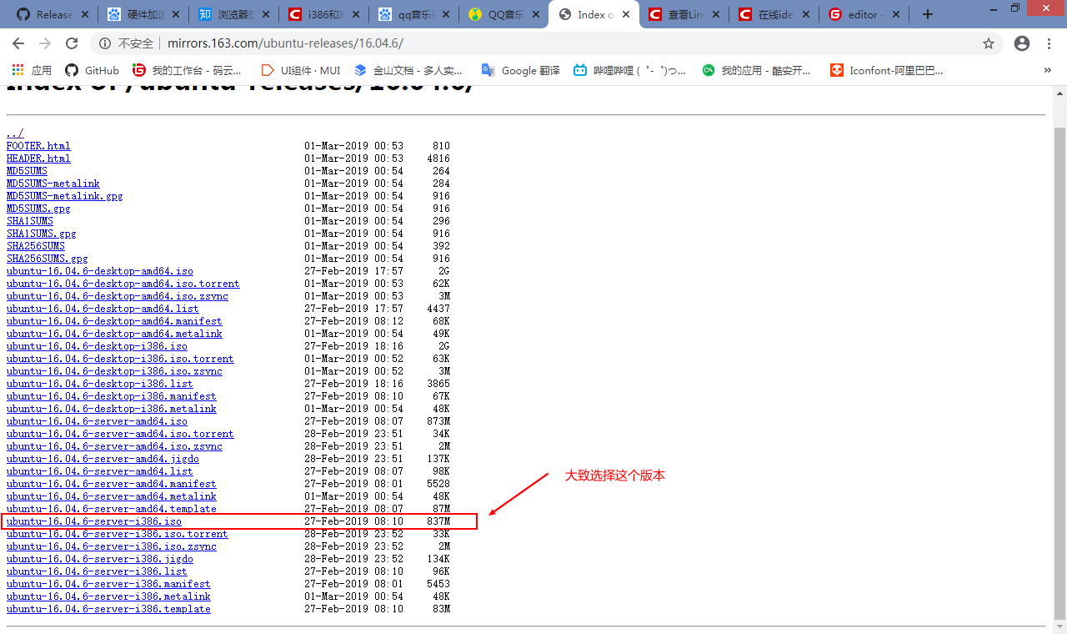Click the address bar URL field

point(533,43)
